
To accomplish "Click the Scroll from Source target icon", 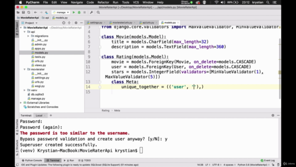I will (64, 23).
